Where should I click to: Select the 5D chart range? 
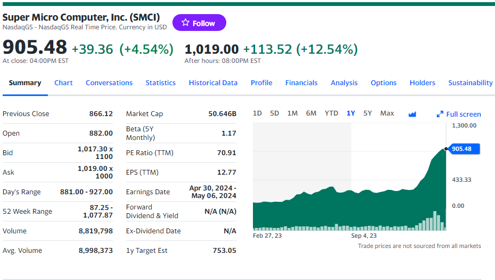(274, 113)
